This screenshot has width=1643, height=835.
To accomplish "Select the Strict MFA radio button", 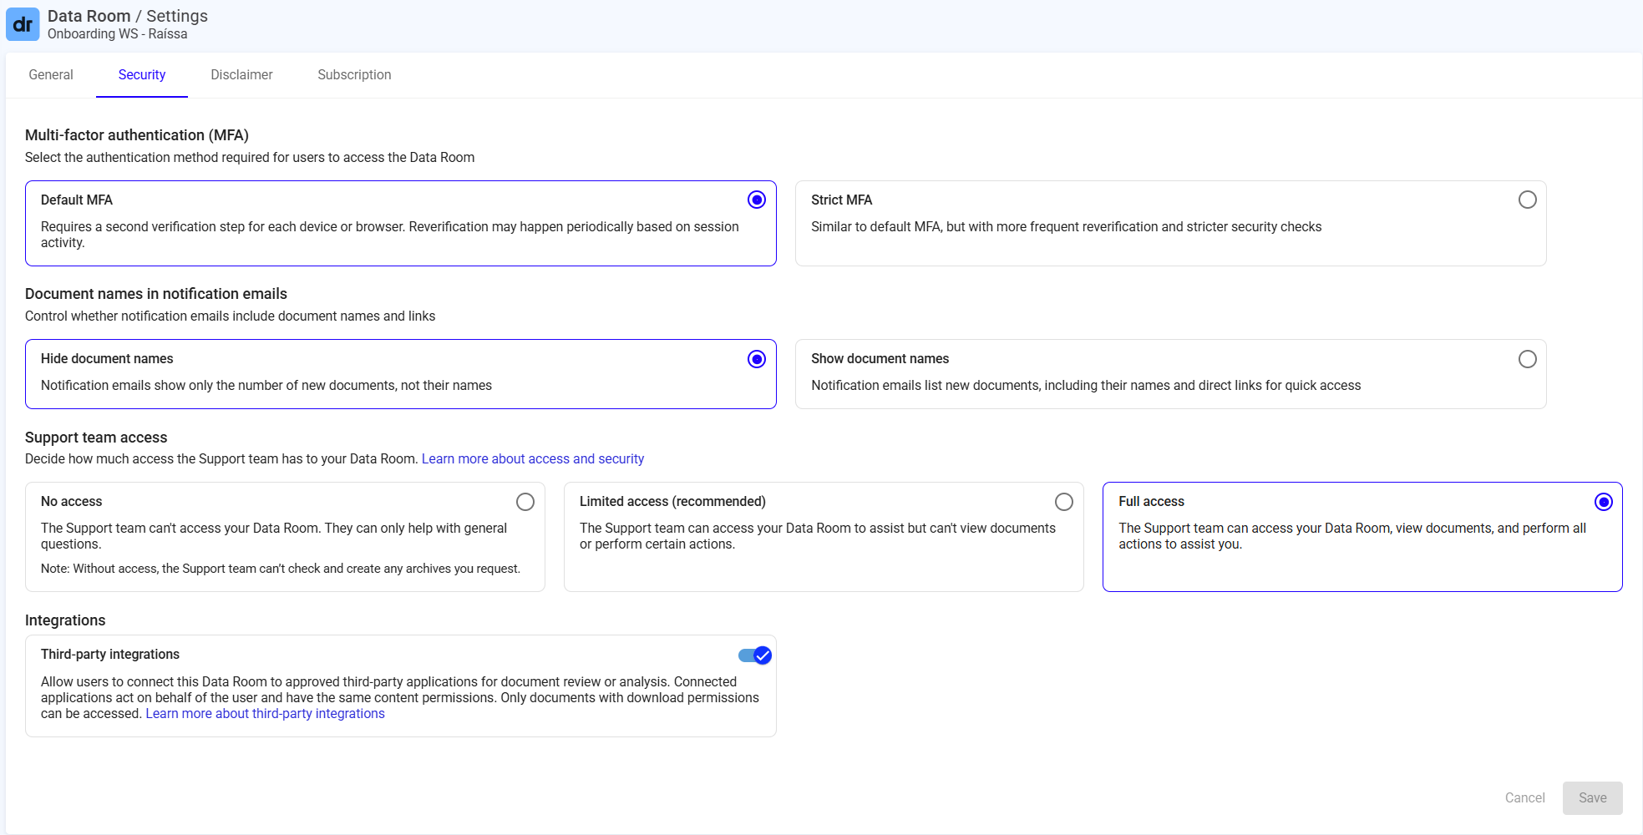I will click(1526, 200).
